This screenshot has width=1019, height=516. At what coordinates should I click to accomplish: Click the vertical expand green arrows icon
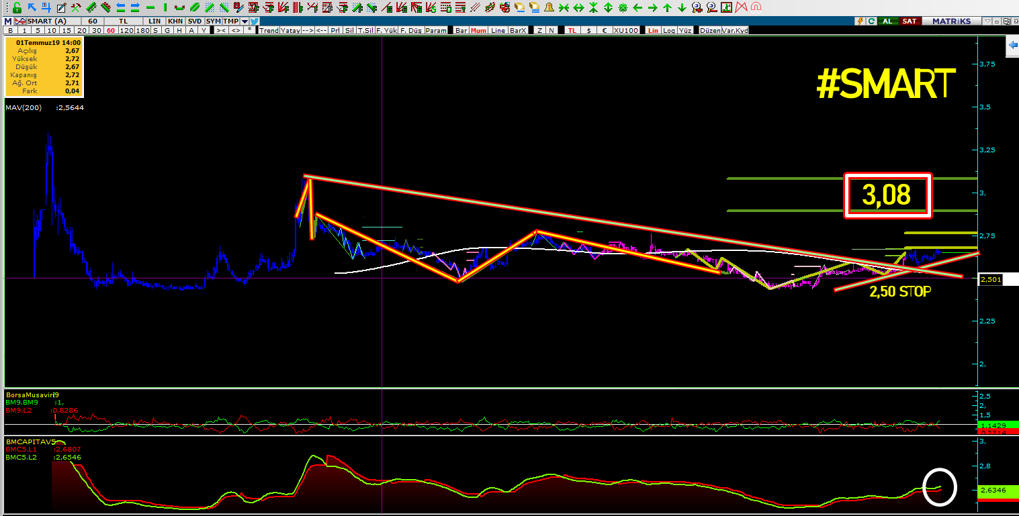coord(608,7)
